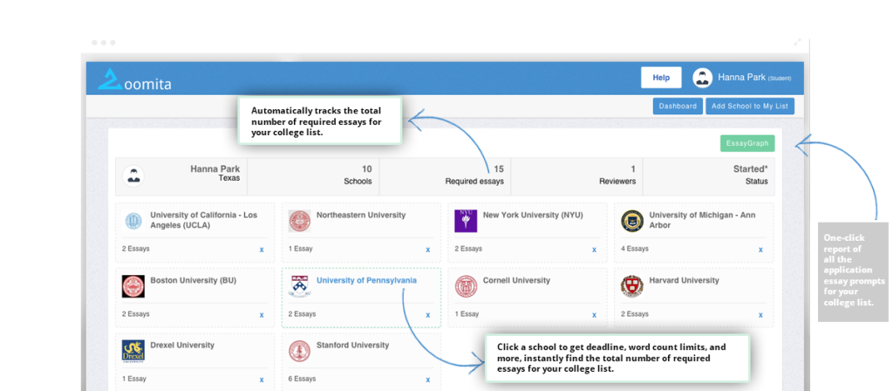Open the EssayGraph report
Viewport: 893px width, 391px height.
[x=747, y=144]
